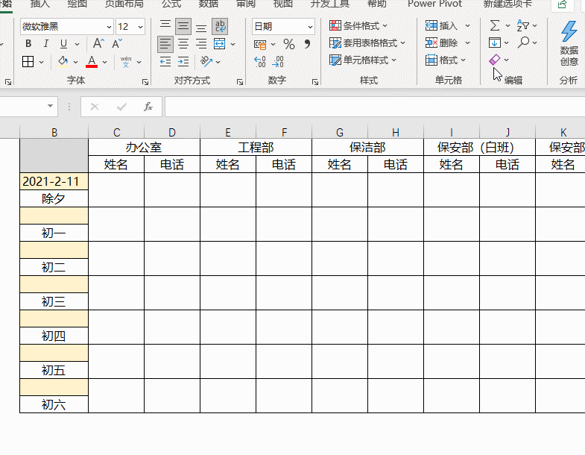This screenshot has width=585, height=455.
Task: Apply underline formatting
Action: [x=64, y=44]
